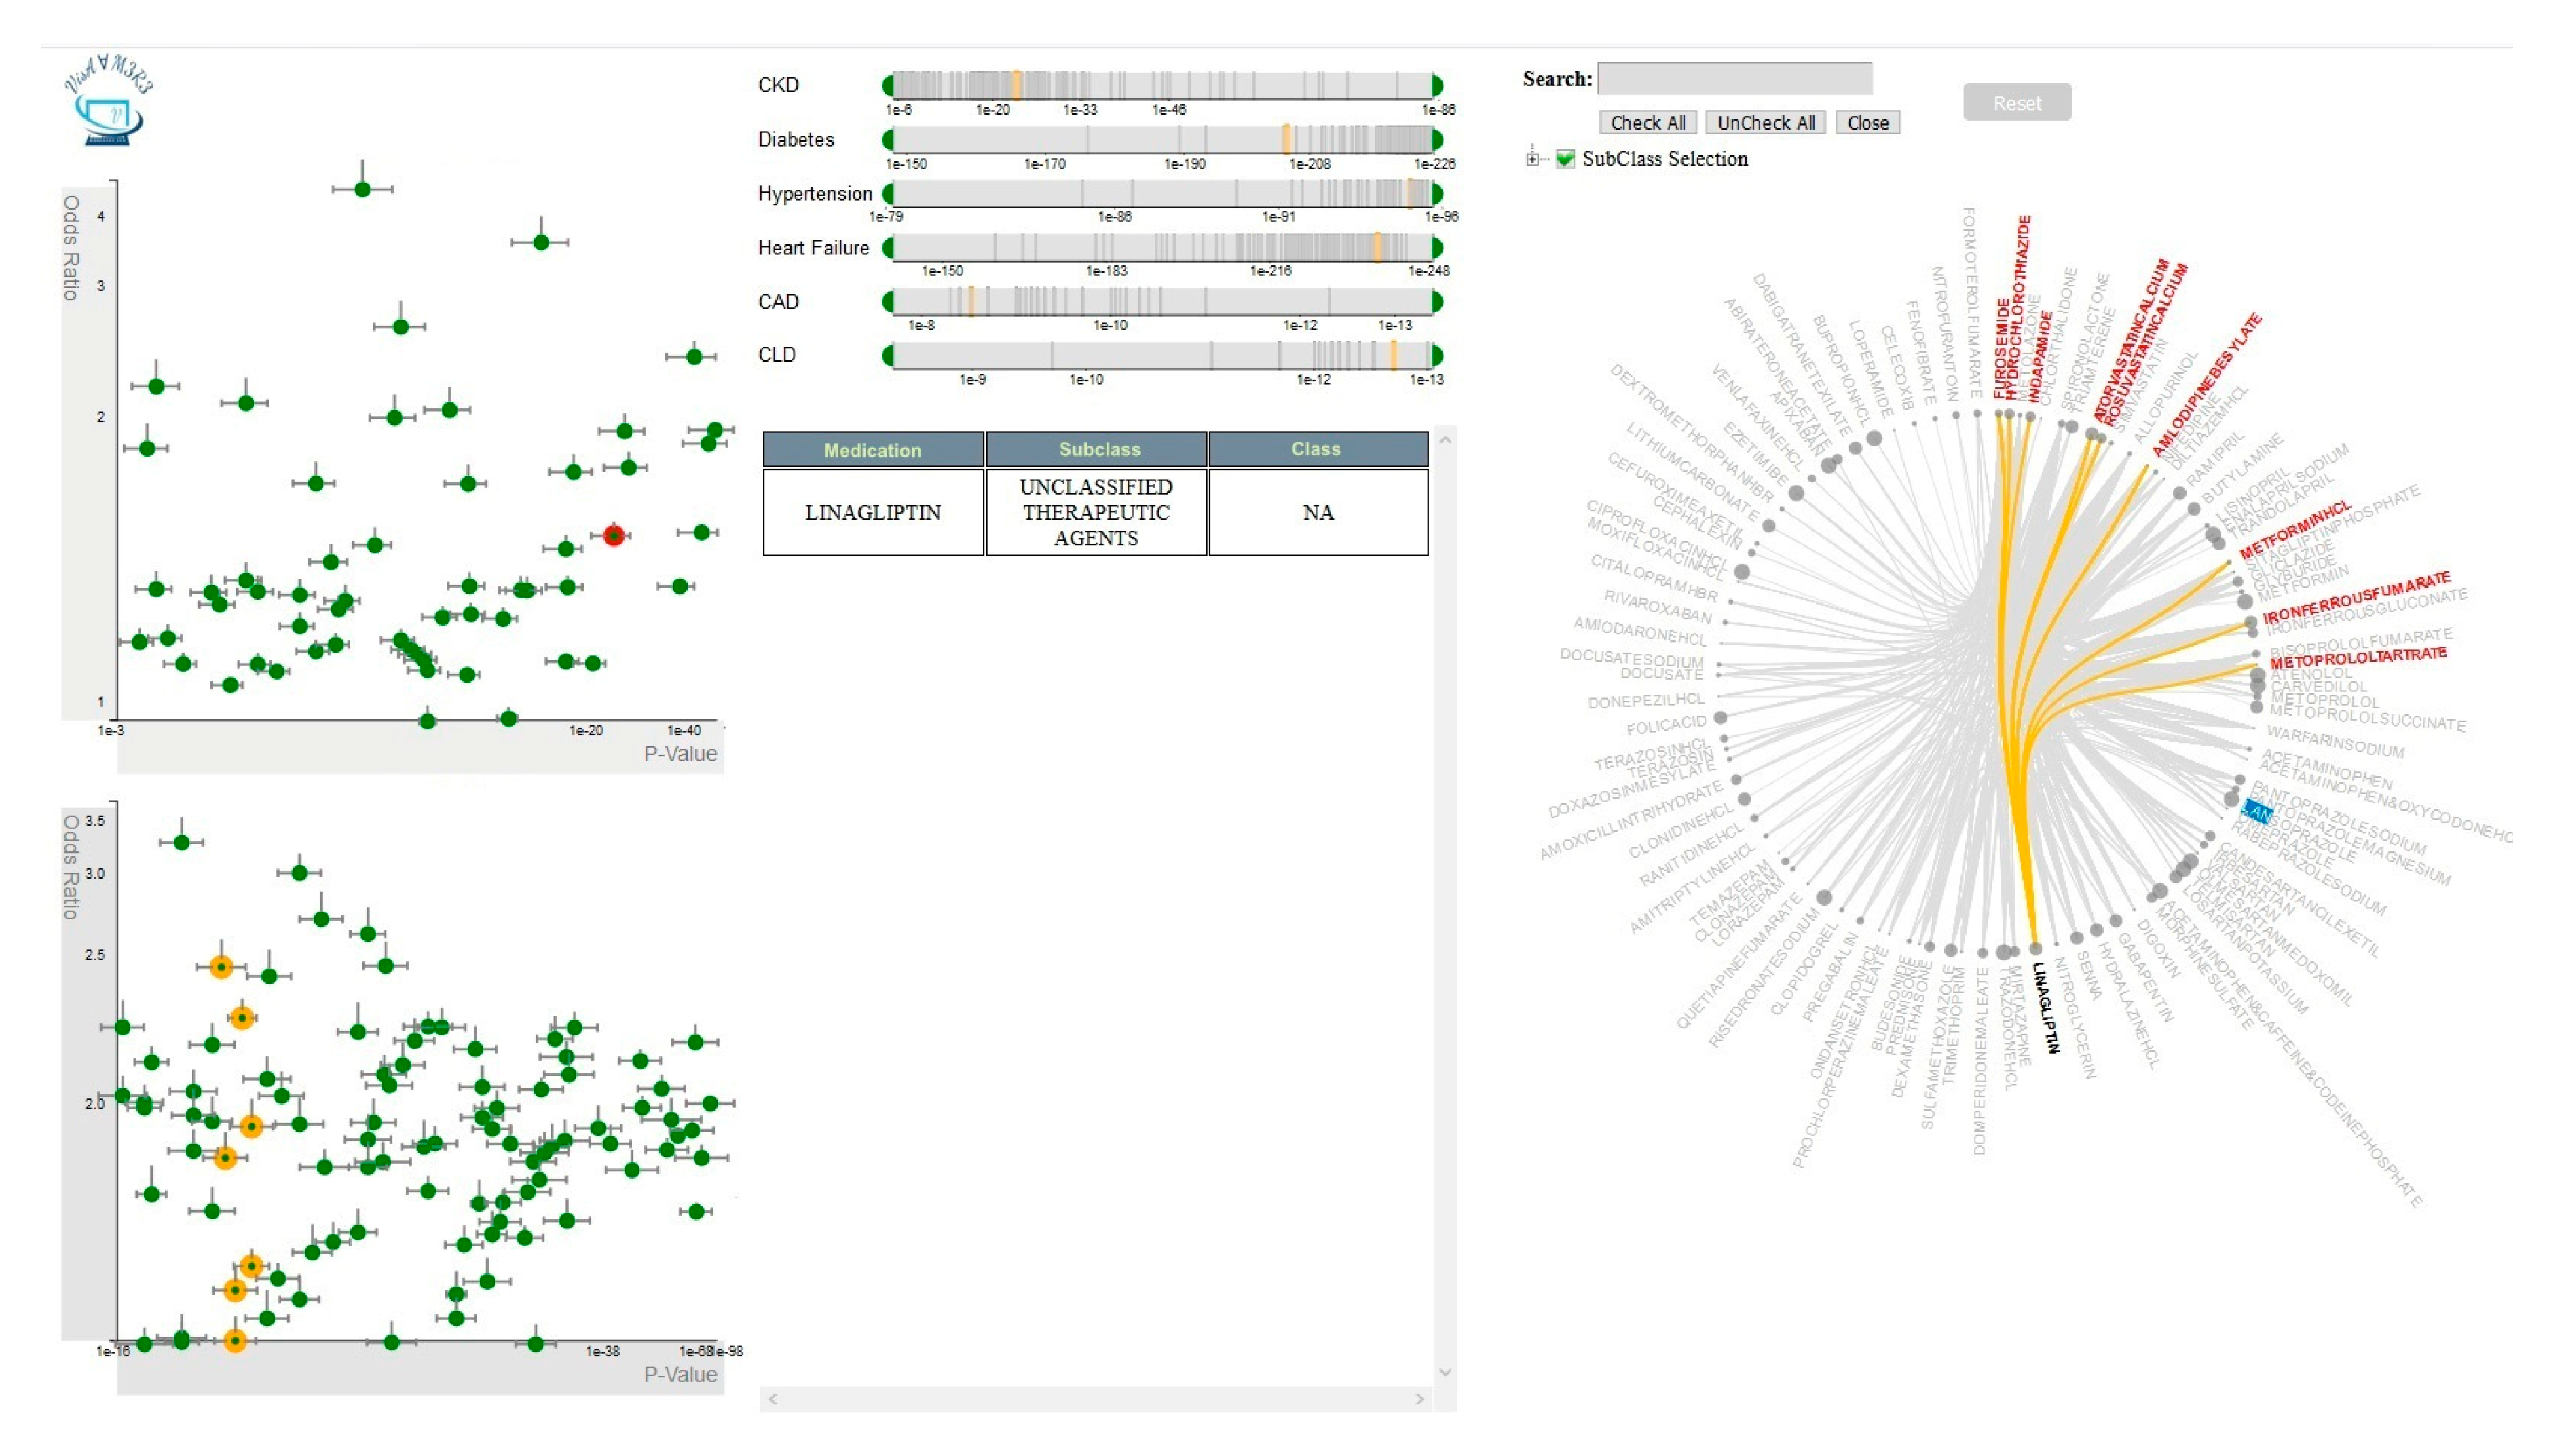2566x1456 pixels.
Task: Click the Subclass column header
Action: tap(1098, 450)
